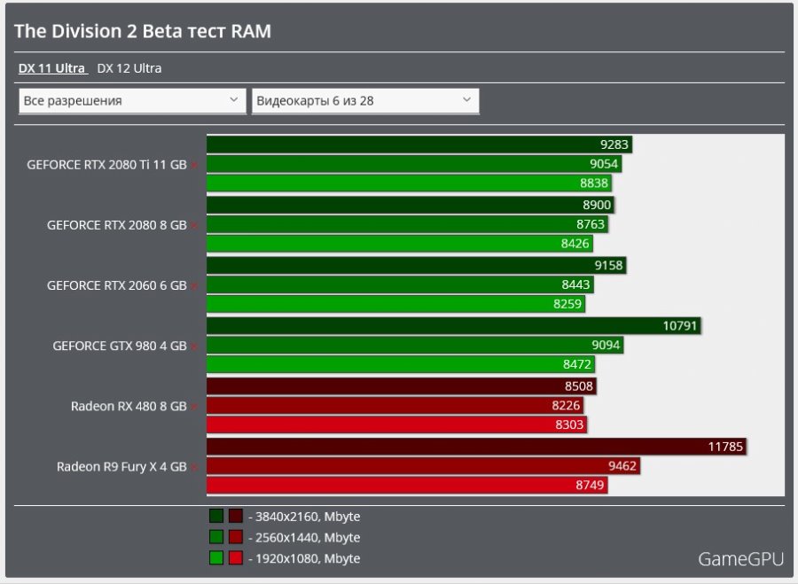Select the DX 11 Ultra tab
798x584 pixels.
point(51,68)
